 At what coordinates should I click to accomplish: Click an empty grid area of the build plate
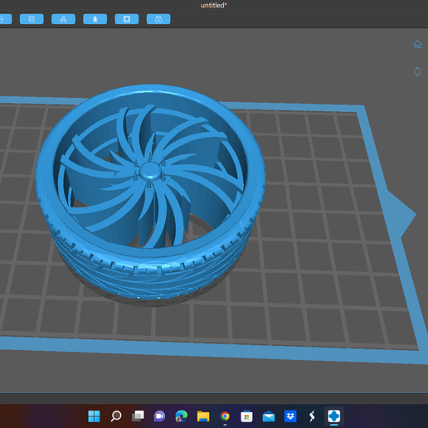[x=318, y=276]
